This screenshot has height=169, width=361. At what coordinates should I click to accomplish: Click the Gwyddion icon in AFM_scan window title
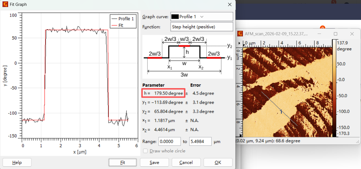240,34
